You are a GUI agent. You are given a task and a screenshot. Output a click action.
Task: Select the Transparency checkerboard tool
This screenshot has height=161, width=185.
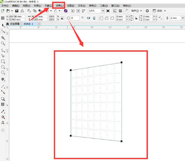[x=3, y=104]
